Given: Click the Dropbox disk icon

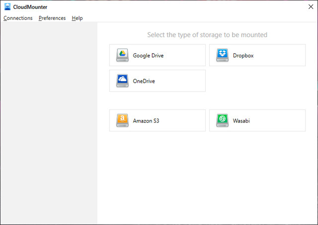Looking at the screenshot, I should pos(222,55).
